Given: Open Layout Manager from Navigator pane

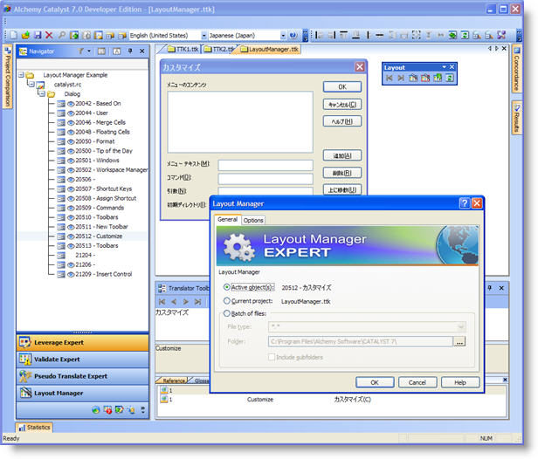Looking at the screenshot, I should (x=83, y=393).
